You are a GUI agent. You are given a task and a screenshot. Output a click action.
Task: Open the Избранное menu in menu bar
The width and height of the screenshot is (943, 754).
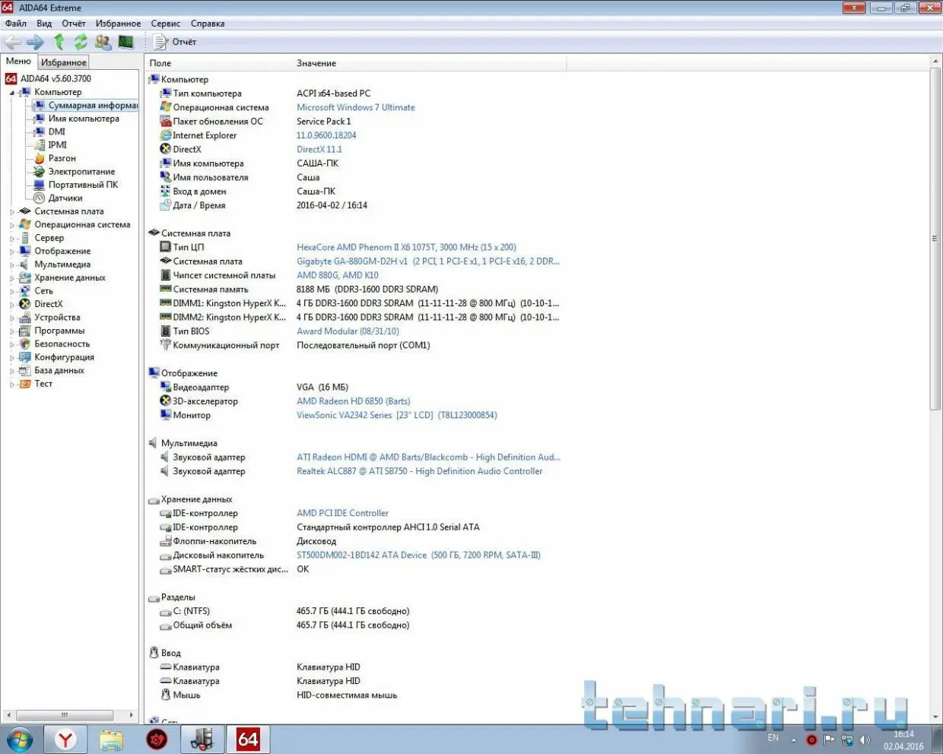click(x=118, y=24)
